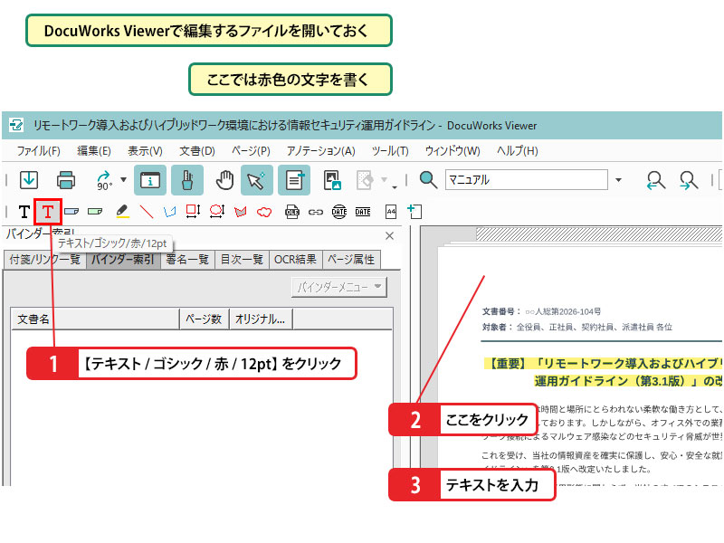Open the ウィンドウ(W) menu

pyautogui.click(x=452, y=150)
